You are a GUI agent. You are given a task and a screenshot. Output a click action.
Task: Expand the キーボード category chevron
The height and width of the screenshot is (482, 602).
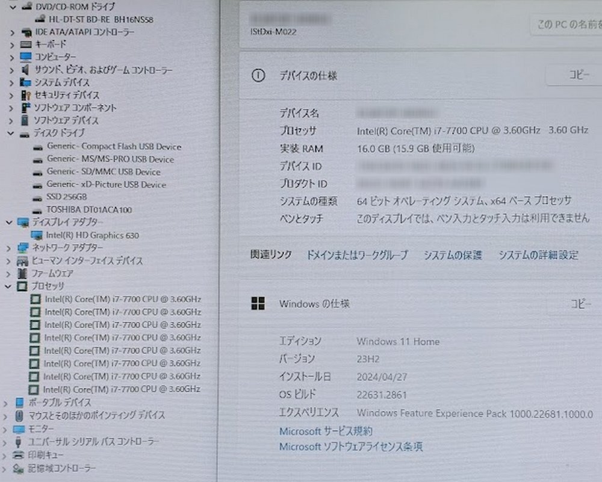[12, 45]
